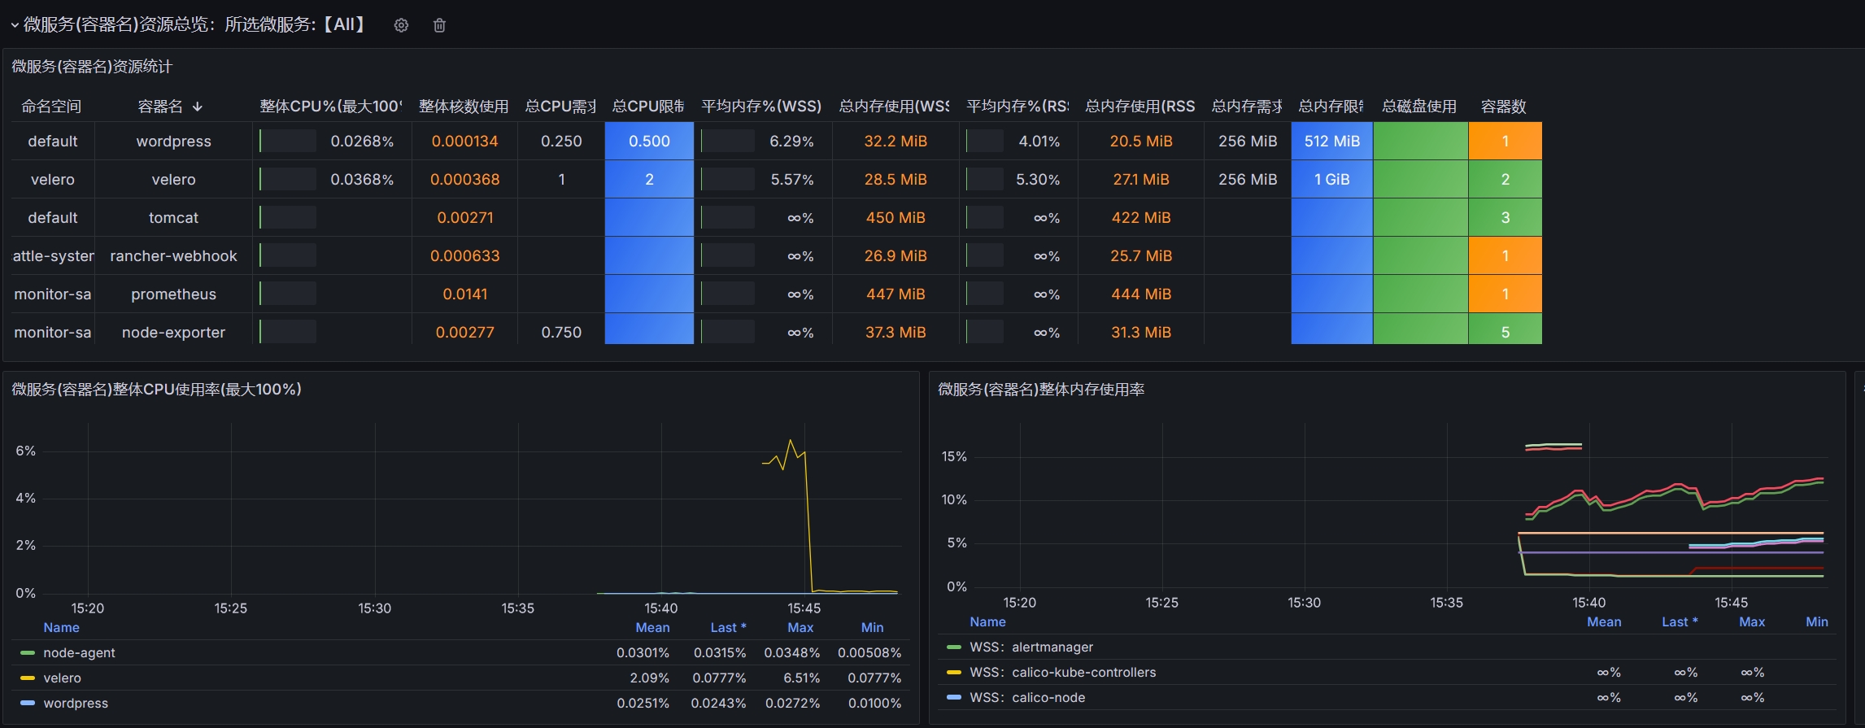Click the '0.0315%' node-agent Last value
Viewport: 1865px width, 728px height.
(720, 652)
